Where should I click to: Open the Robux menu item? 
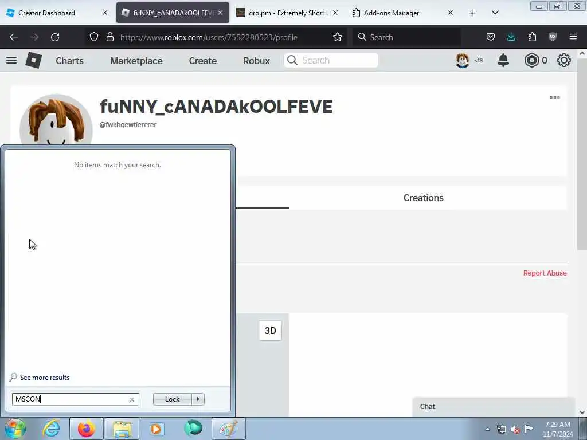point(256,61)
